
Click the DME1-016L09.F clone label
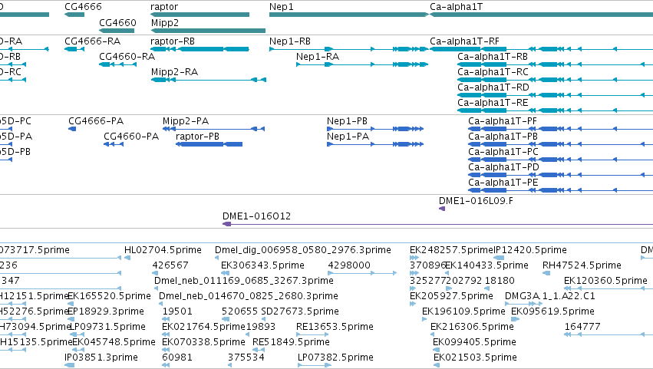(476, 201)
